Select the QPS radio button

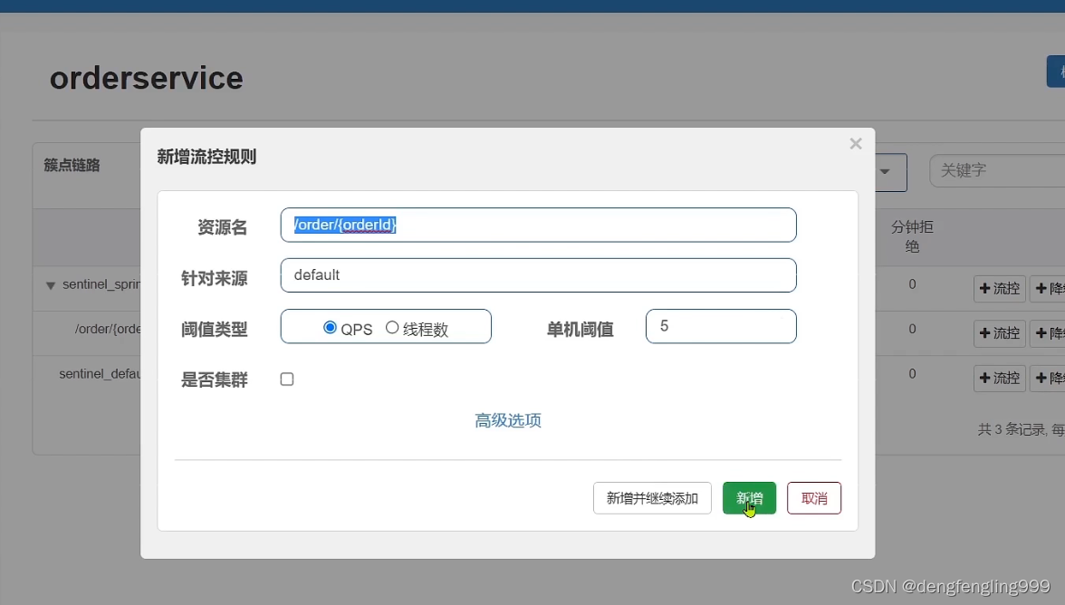[330, 328]
